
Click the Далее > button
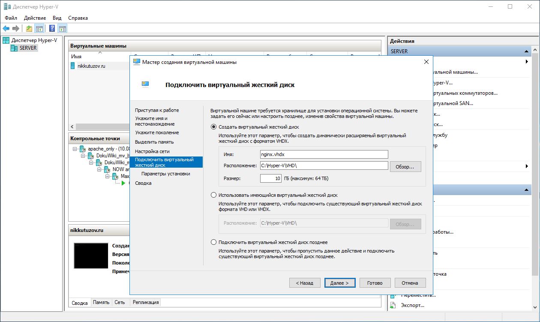point(339,283)
